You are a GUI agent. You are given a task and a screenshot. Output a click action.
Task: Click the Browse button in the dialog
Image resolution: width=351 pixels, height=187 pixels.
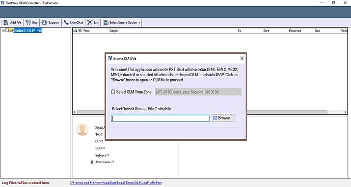point(223,118)
